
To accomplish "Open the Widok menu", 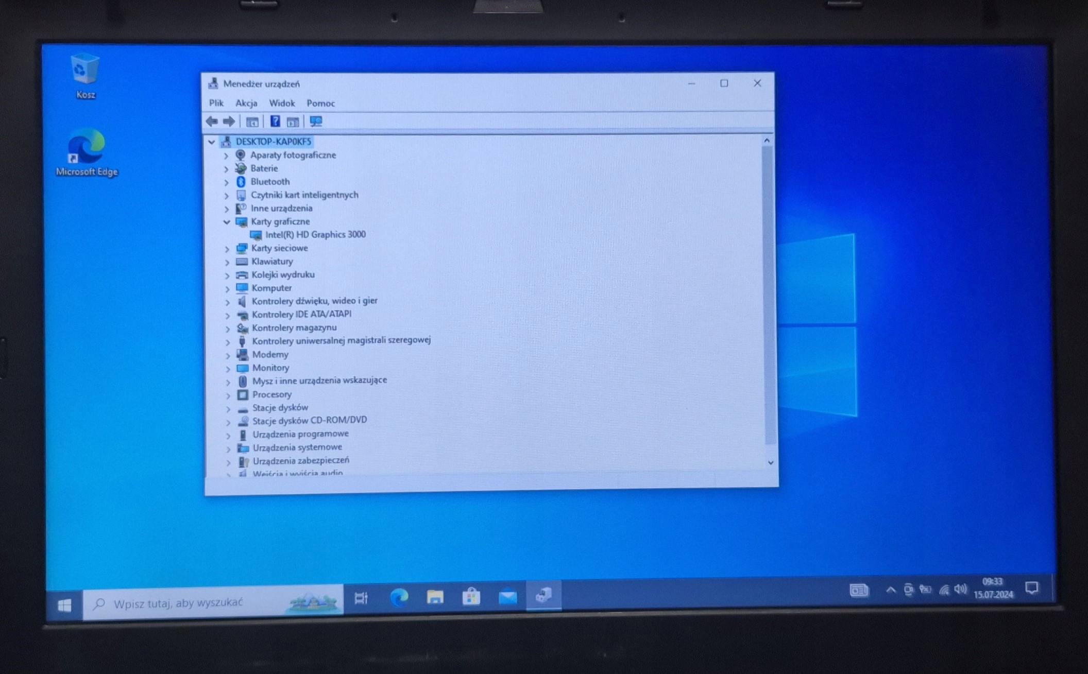I will click(x=282, y=103).
